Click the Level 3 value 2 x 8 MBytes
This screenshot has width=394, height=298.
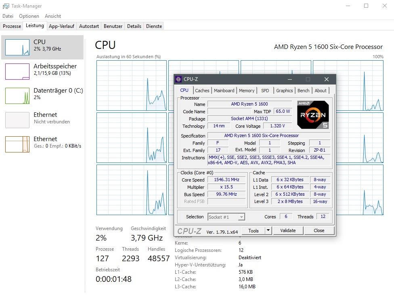pyautogui.click(x=290, y=202)
